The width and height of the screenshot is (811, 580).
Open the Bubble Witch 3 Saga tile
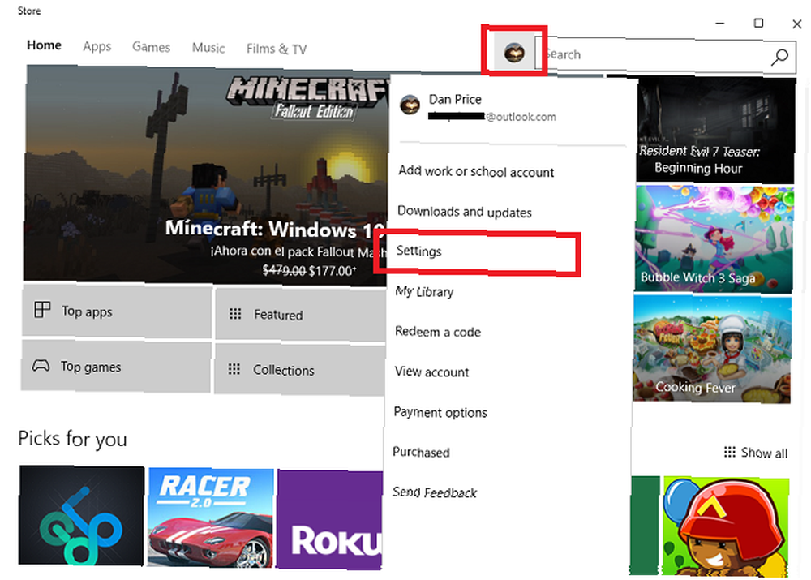[x=713, y=239]
